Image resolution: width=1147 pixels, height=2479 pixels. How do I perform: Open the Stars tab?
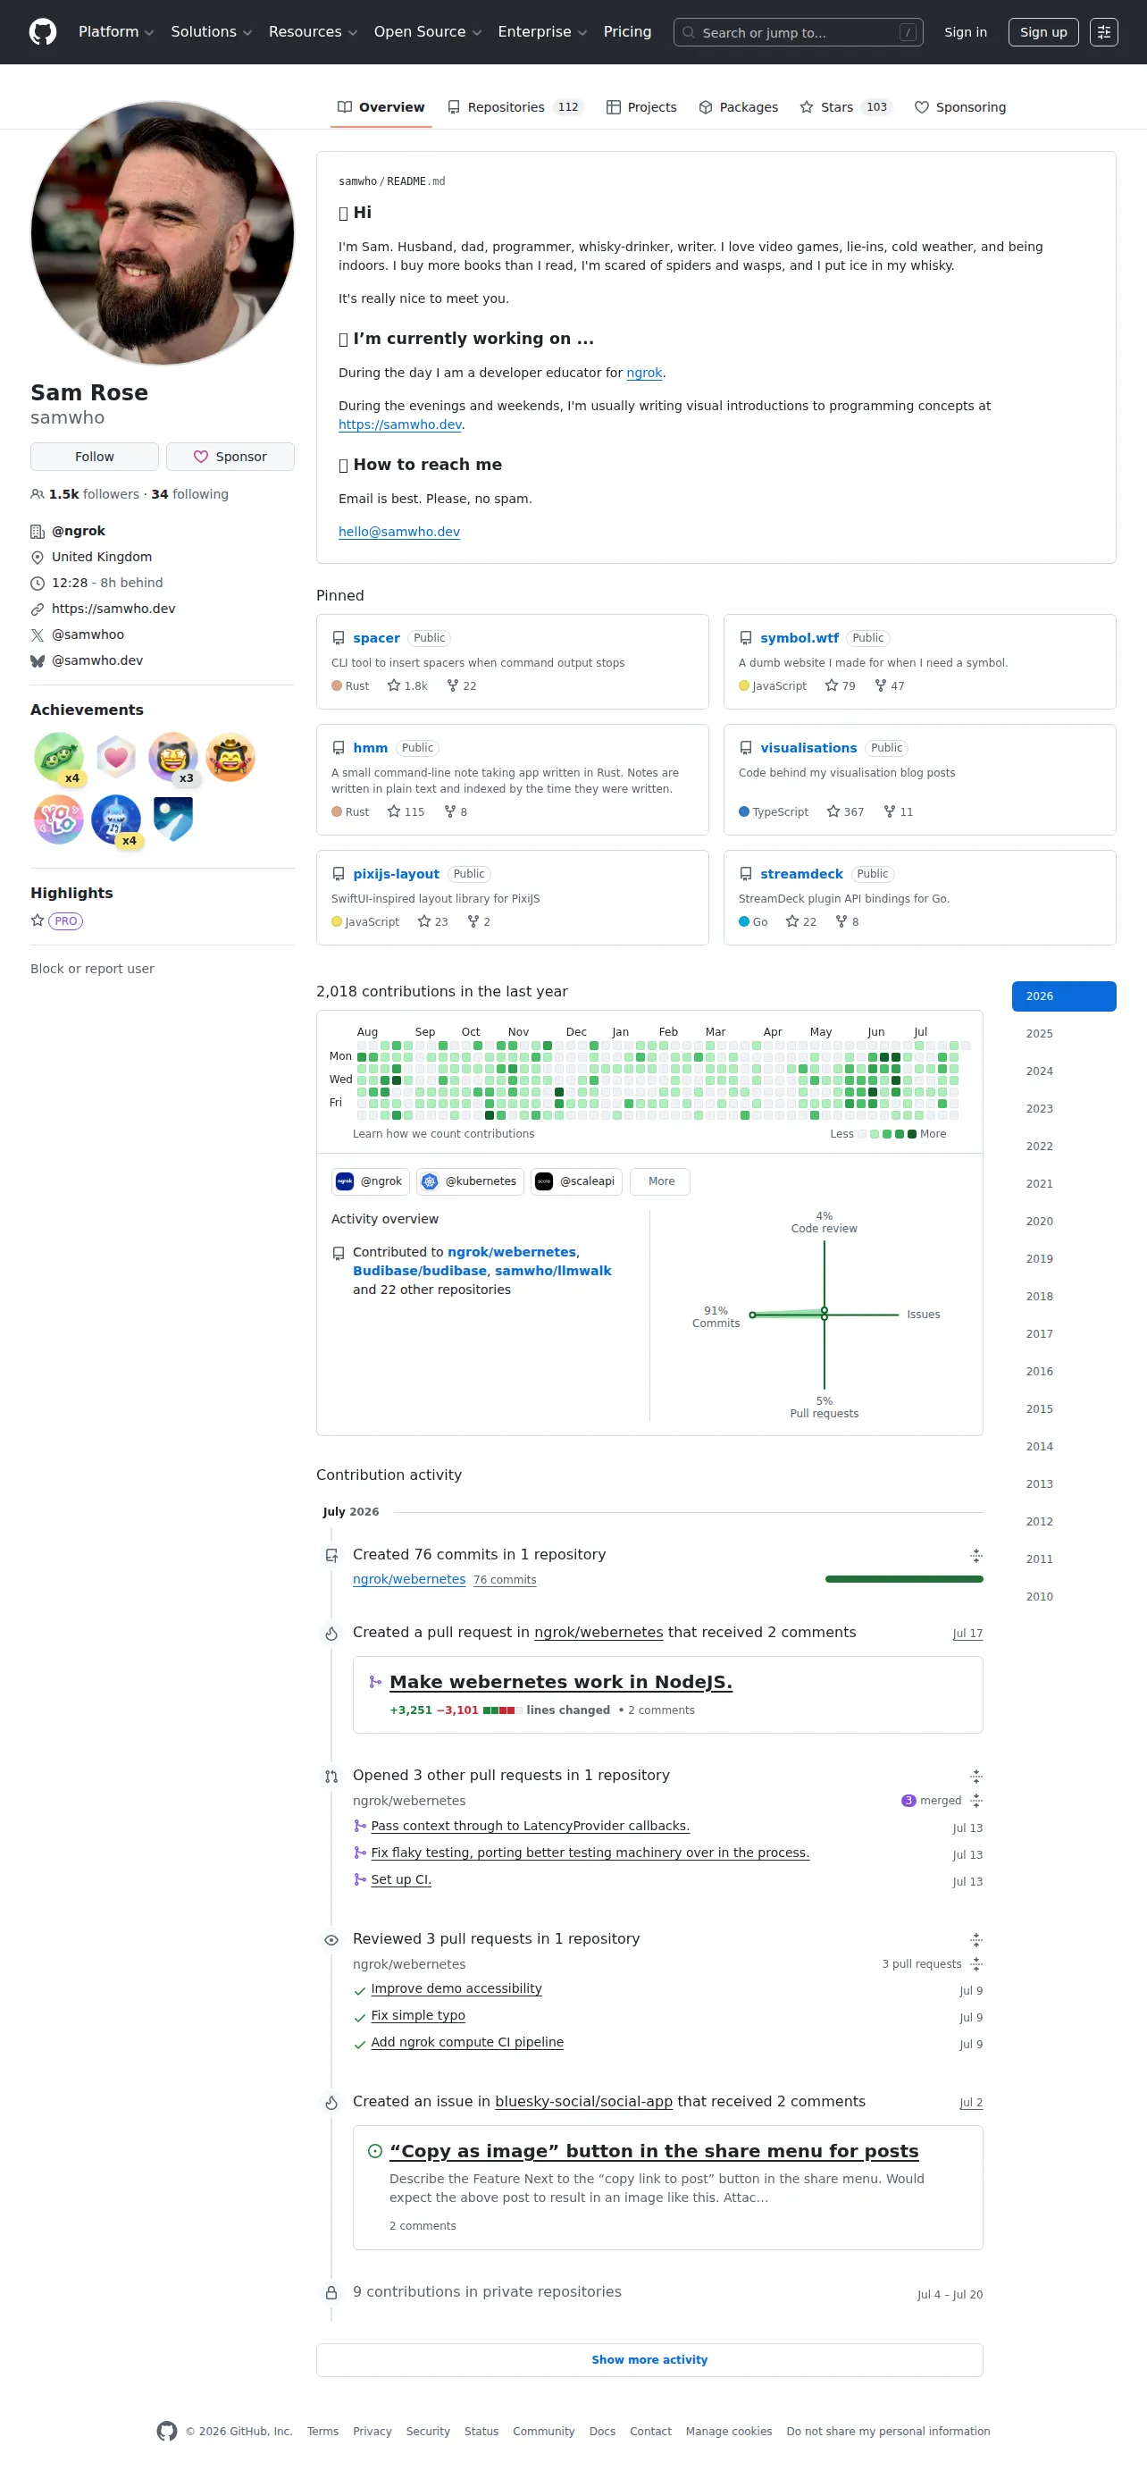coord(846,107)
